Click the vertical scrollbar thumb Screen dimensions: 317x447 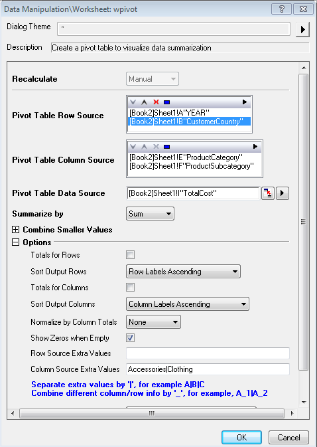point(304,222)
